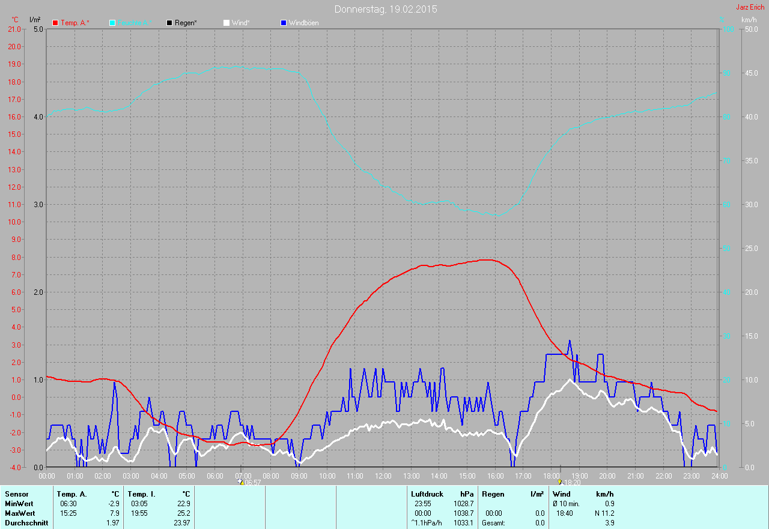The image size is (769, 529).
Task: Click the 'Ø 10 min.' wind label
Action: pyautogui.click(x=567, y=504)
